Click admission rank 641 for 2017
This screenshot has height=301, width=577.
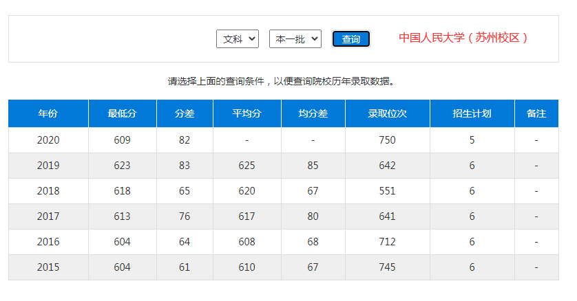pos(387,216)
